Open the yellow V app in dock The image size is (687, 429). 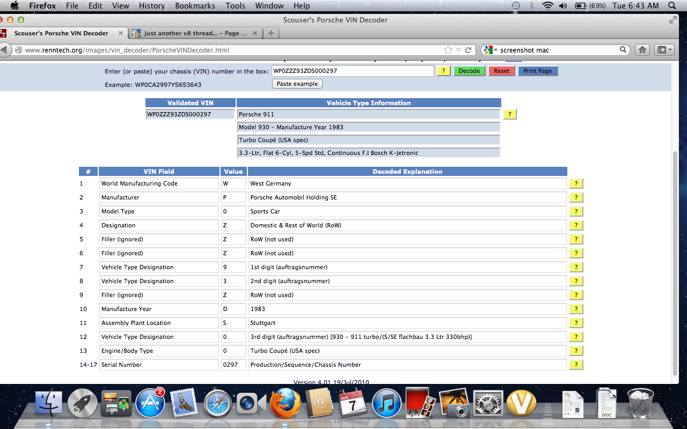pyautogui.click(x=521, y=403)
